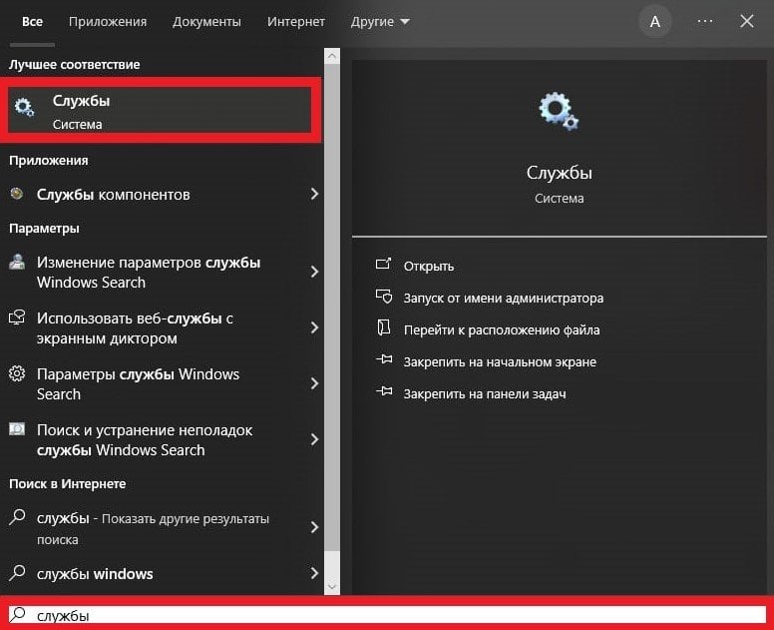Click the Службы gear icon in best match
The image size is (774, 630).
point(24,107)
